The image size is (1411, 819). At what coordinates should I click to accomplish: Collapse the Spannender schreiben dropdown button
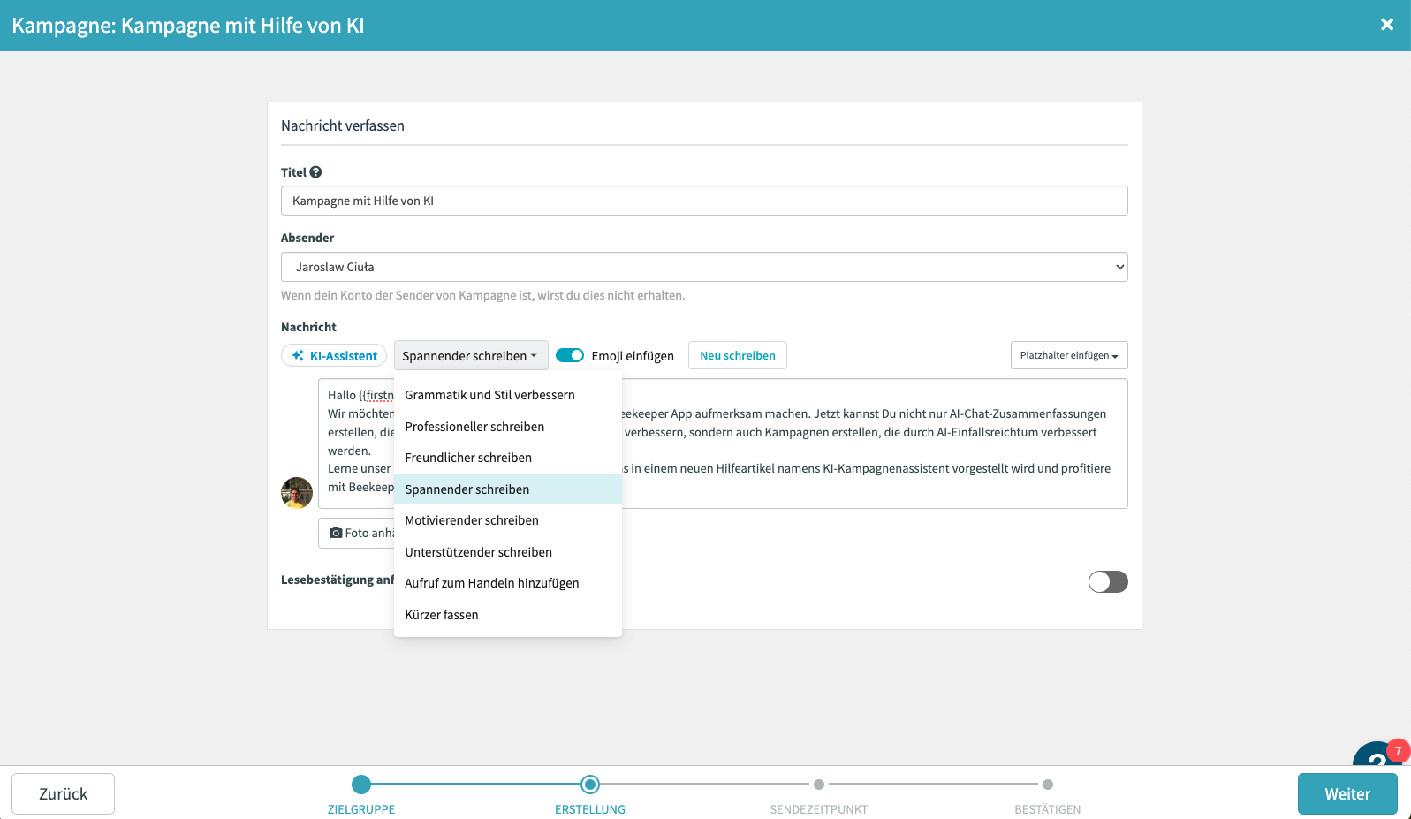click(470, 355)
